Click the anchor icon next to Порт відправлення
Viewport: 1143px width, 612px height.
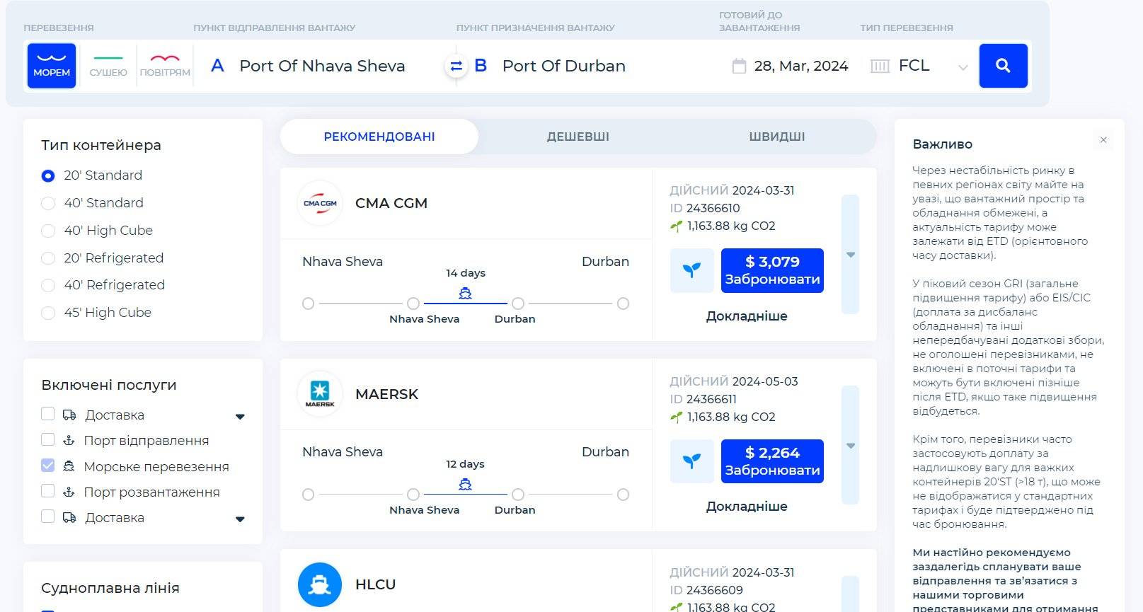coord(69,441)
